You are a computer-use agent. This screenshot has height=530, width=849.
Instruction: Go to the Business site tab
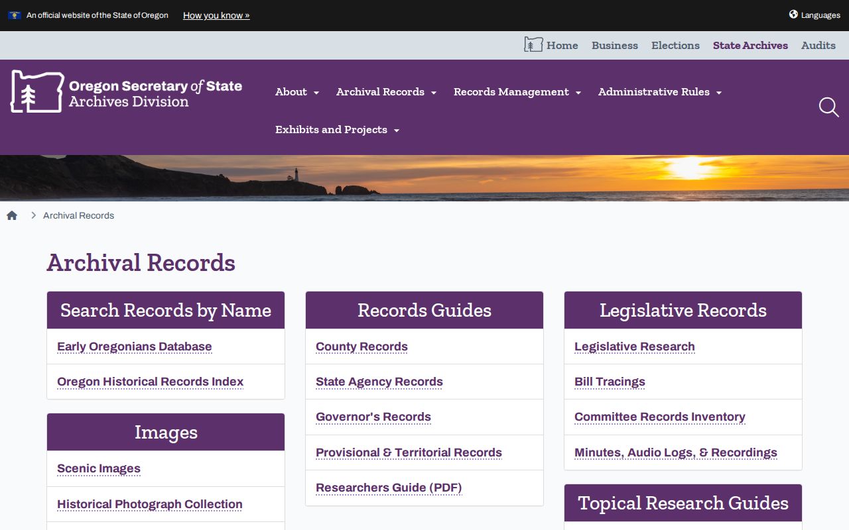tap(615, 45)
